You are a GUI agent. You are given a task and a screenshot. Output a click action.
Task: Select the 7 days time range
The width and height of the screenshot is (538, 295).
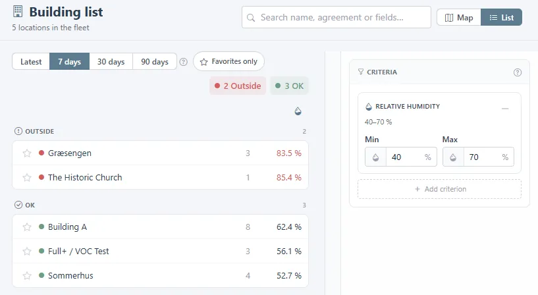coord(69,62)
